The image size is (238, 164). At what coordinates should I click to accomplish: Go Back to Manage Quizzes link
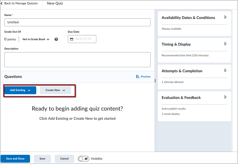[x=21, y=3]
